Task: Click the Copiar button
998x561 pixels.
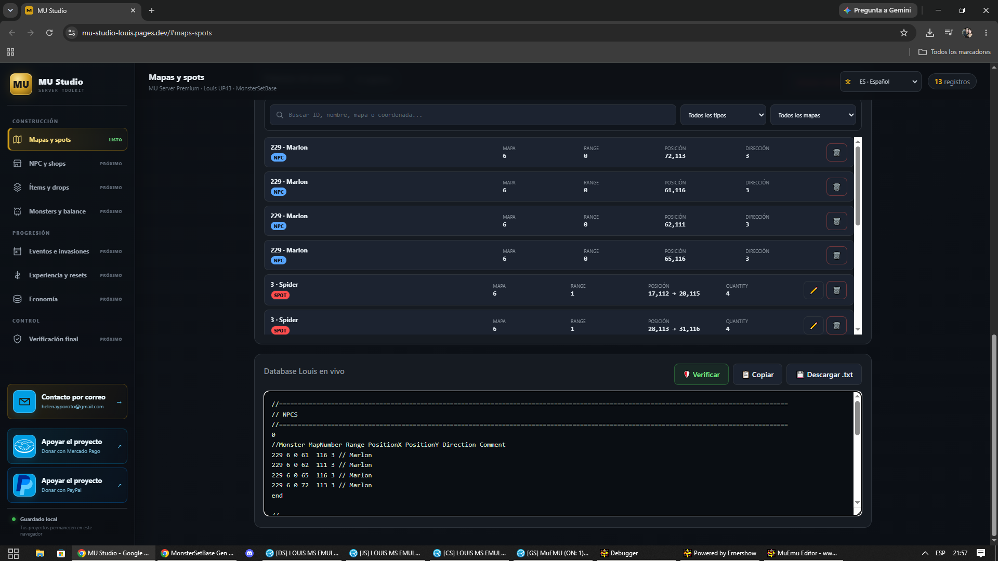Action: (x=757, y=375)
